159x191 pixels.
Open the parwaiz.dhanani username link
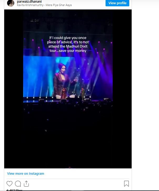pos(29,2)
